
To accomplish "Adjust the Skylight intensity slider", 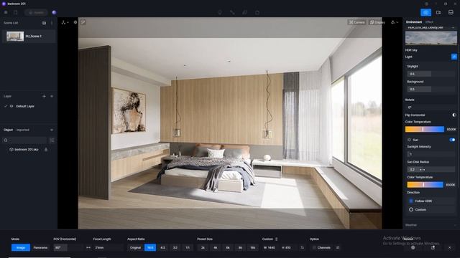I will tap(431, 74).
